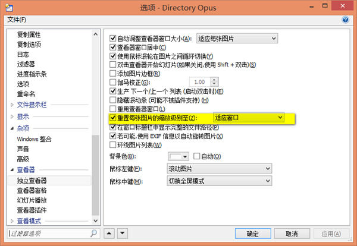Select 日志 in the options tree
The width and height of the screenshot is (357, 246).
[x=23, y=54]
